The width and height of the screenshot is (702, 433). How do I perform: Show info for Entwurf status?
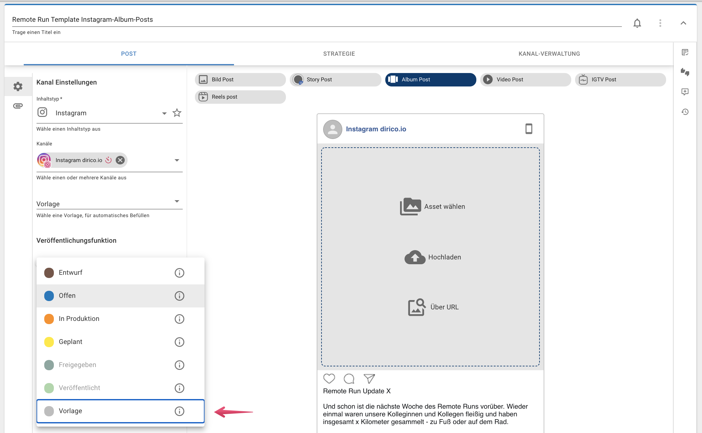pyautogui.click(x=180, y=273)
